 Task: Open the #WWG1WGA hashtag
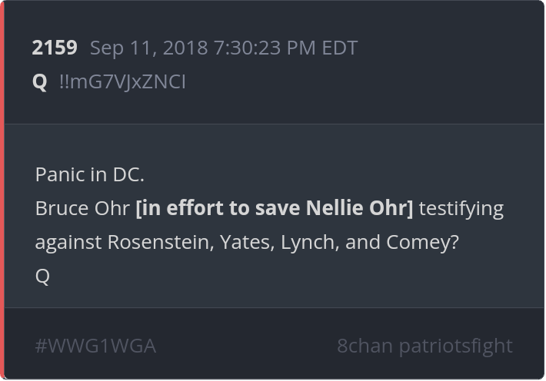(x=95, y=346)
